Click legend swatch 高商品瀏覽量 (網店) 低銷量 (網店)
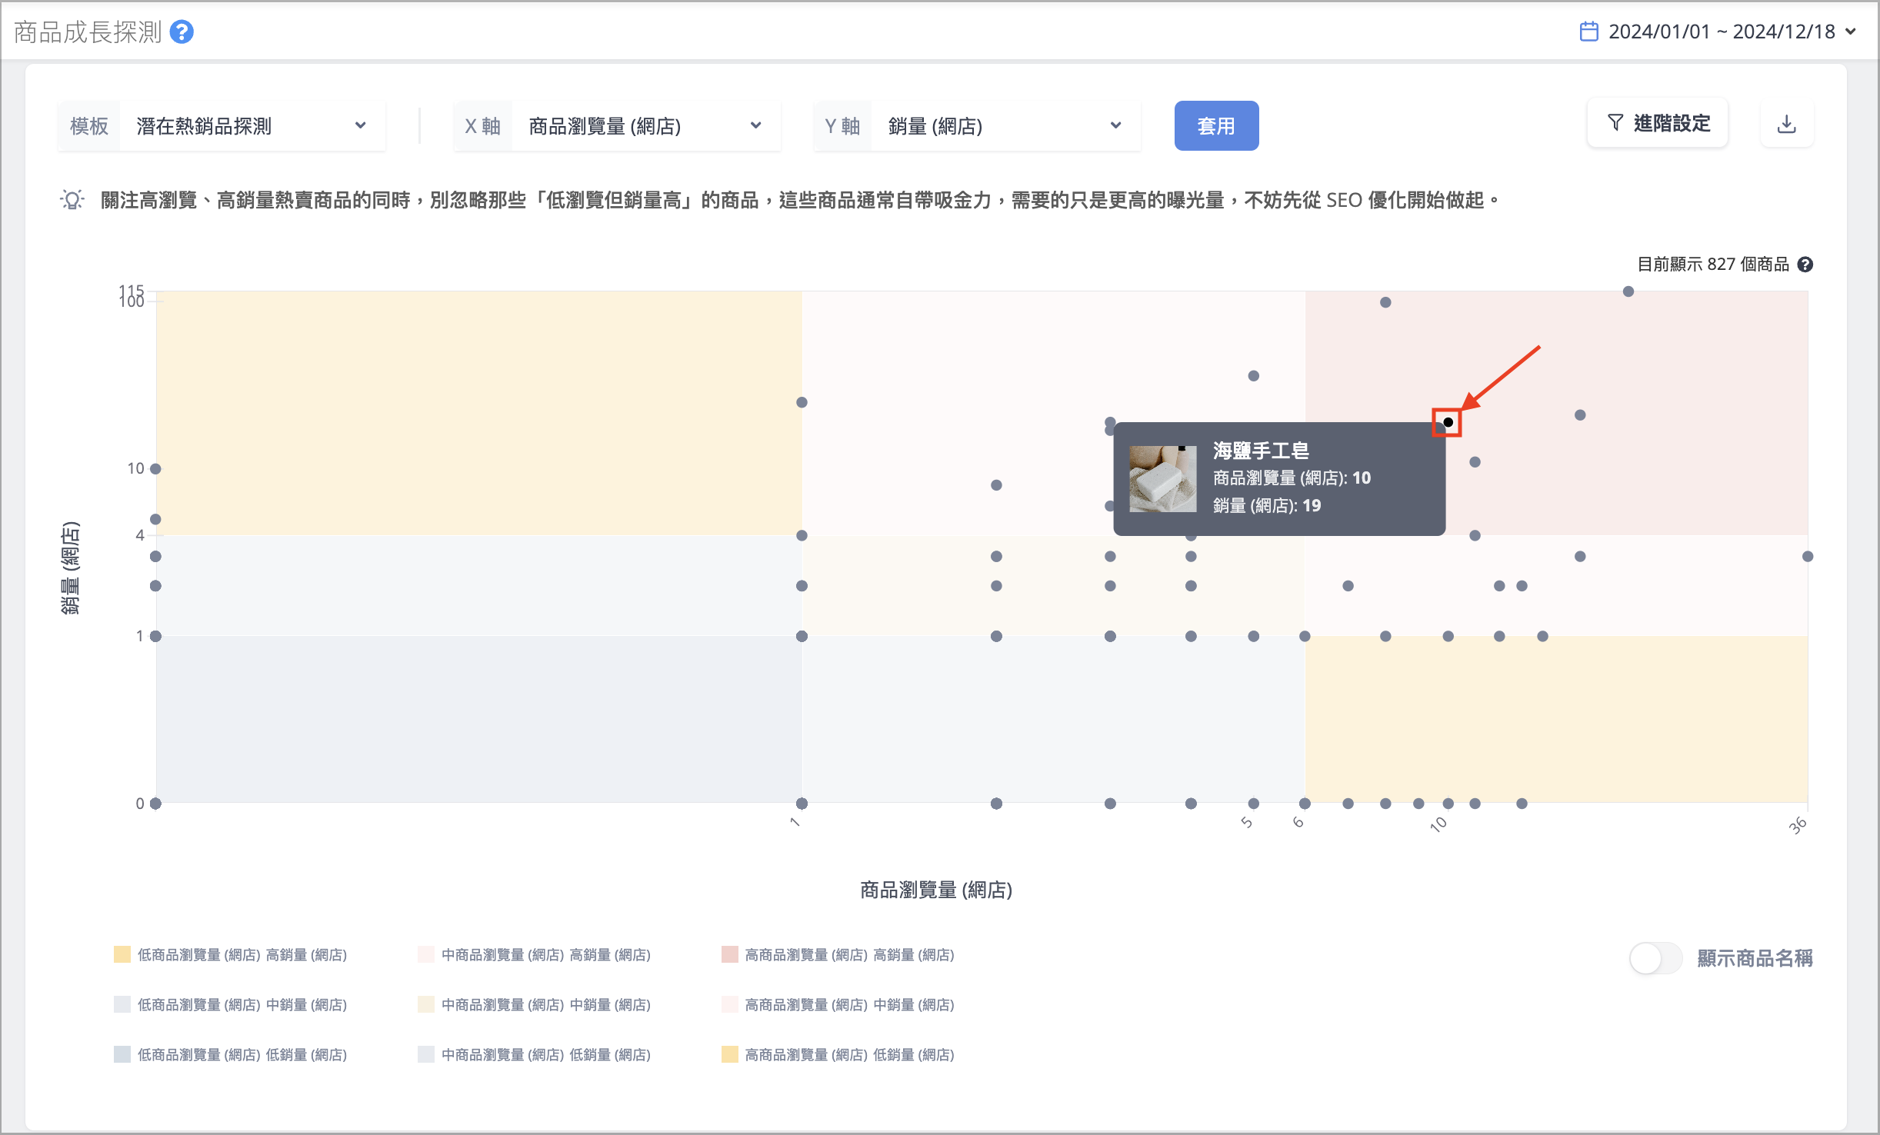The height and width of the screenshot is (1135, 1880). (x=730, y=1055)
